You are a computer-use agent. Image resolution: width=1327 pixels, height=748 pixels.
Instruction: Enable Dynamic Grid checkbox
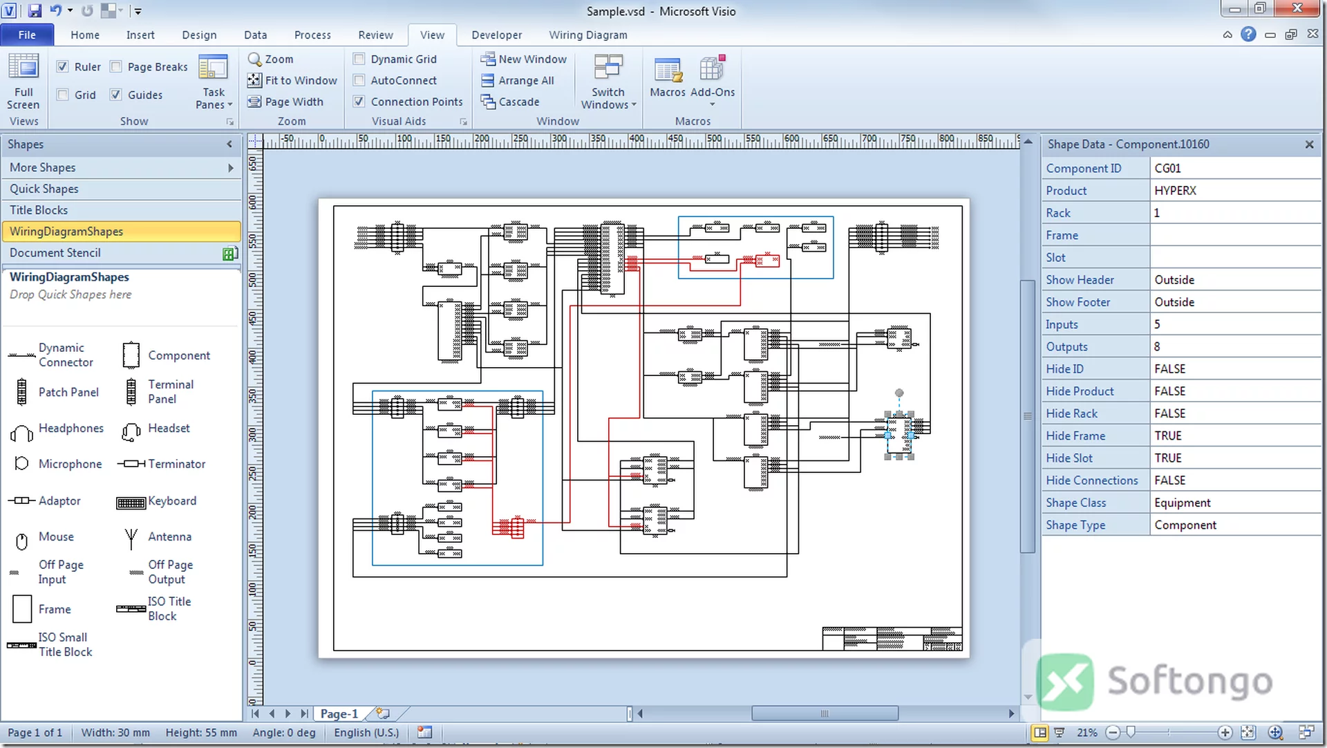tap(359, 59)
